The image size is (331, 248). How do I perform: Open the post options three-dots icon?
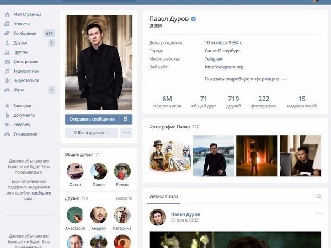point(318,214)
